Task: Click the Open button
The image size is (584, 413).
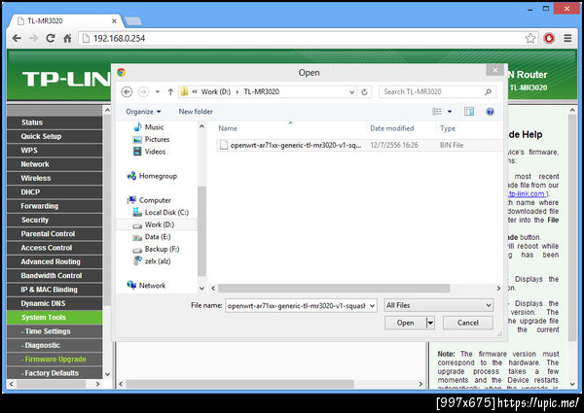Action: click(405, 323)
